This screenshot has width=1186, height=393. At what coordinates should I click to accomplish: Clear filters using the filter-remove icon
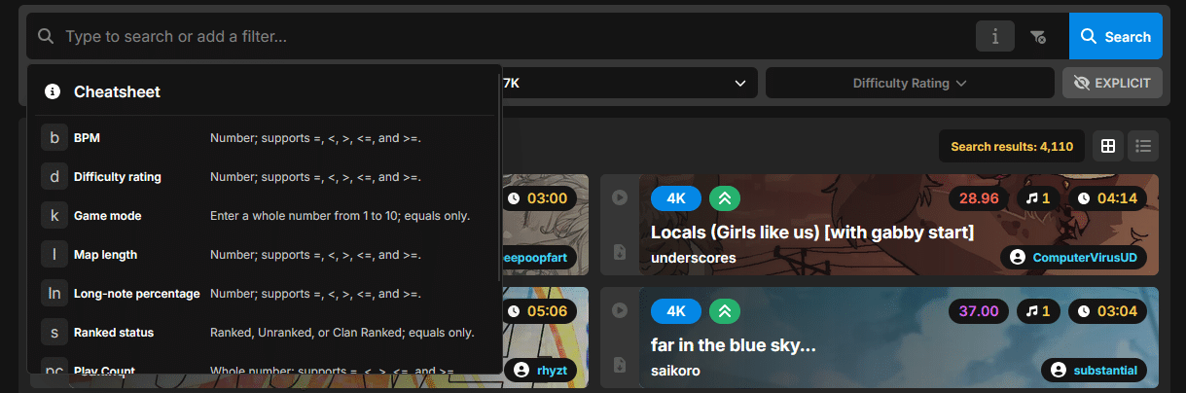pos(1038,37)
